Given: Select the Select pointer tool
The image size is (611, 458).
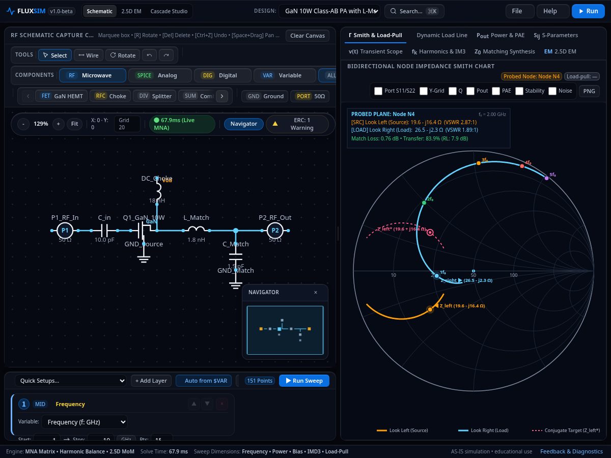Looking at the screenshot, I should [x=55, y=55].
